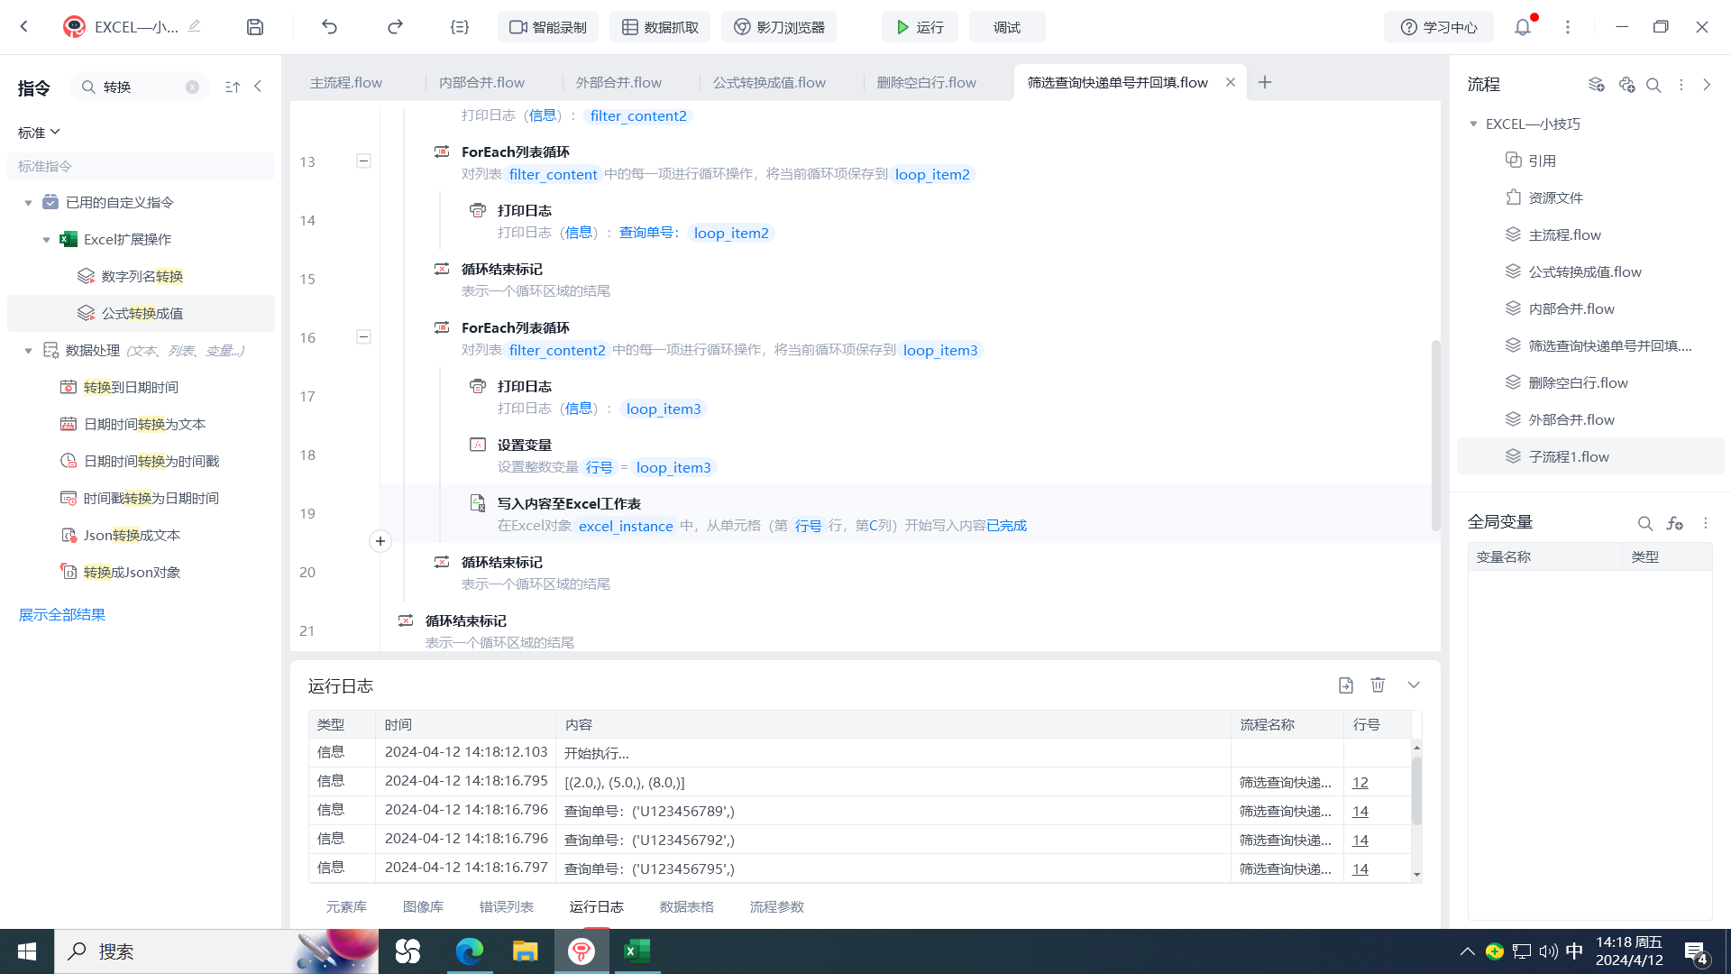The image size is (1731, 974).
Task: Collapse the ForEach loop at line 13
Action: pyautogui.click(x=363, y=161)
